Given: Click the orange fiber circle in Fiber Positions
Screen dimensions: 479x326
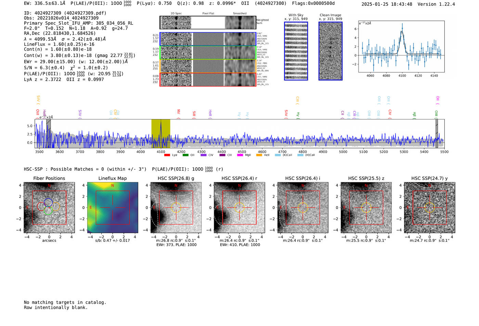Looking at the screenshot, I should [55, 206].
